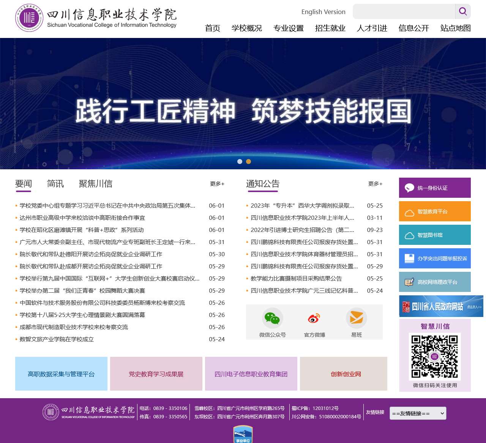Click the magnifier search icon

click(463, 12)
